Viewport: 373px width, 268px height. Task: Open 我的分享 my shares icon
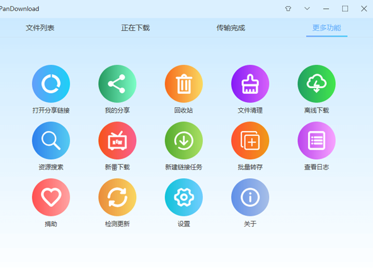coord(117,84)
